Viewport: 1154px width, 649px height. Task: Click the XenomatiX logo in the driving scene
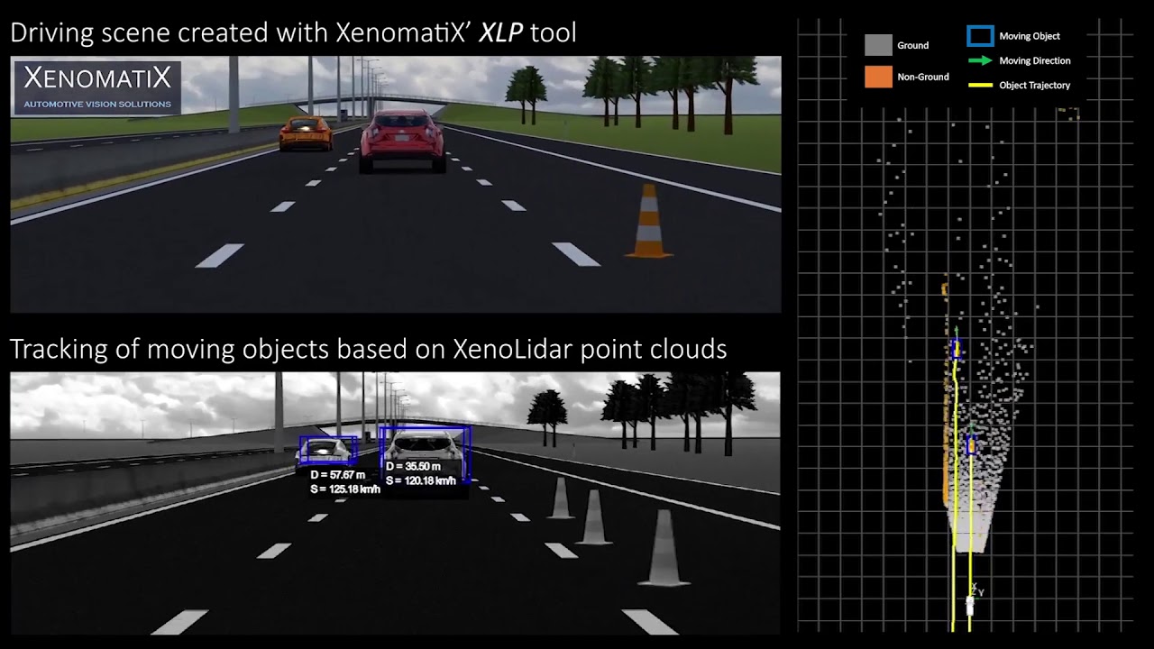pos(97,87)
